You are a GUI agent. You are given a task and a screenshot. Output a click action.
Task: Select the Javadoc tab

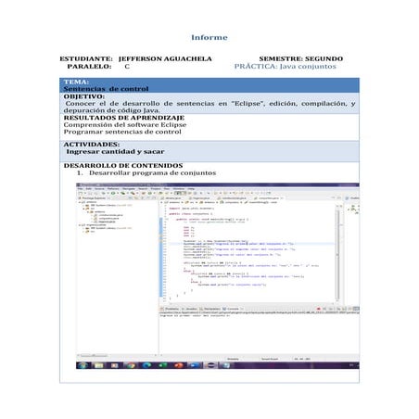(x=189, y=309)
